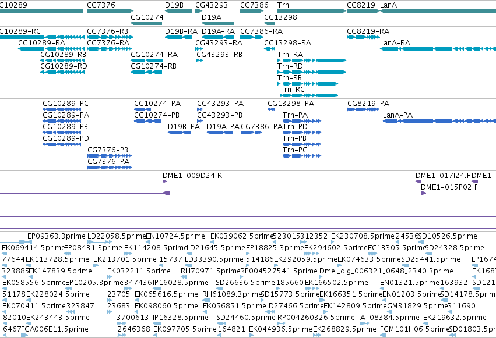
Task: Select transcript CG7386-RA
Action: click(261, 31)
